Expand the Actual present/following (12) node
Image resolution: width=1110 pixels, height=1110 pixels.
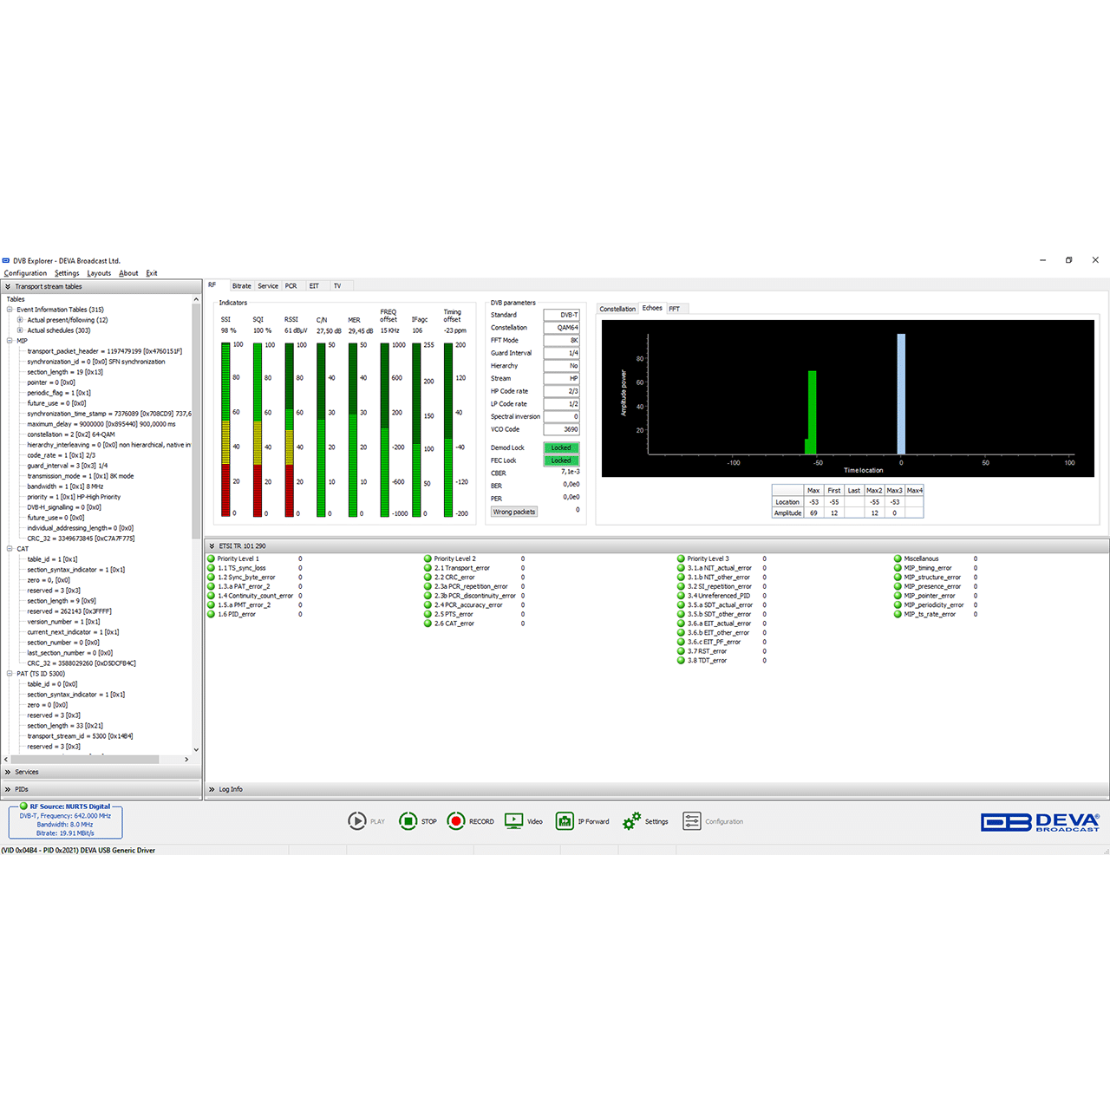[x=20, y=320]
